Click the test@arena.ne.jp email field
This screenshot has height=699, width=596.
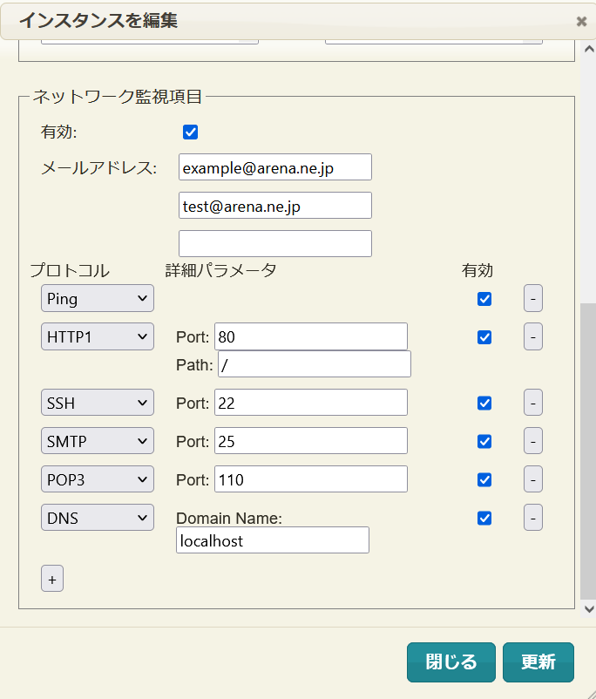coord(275,206)
